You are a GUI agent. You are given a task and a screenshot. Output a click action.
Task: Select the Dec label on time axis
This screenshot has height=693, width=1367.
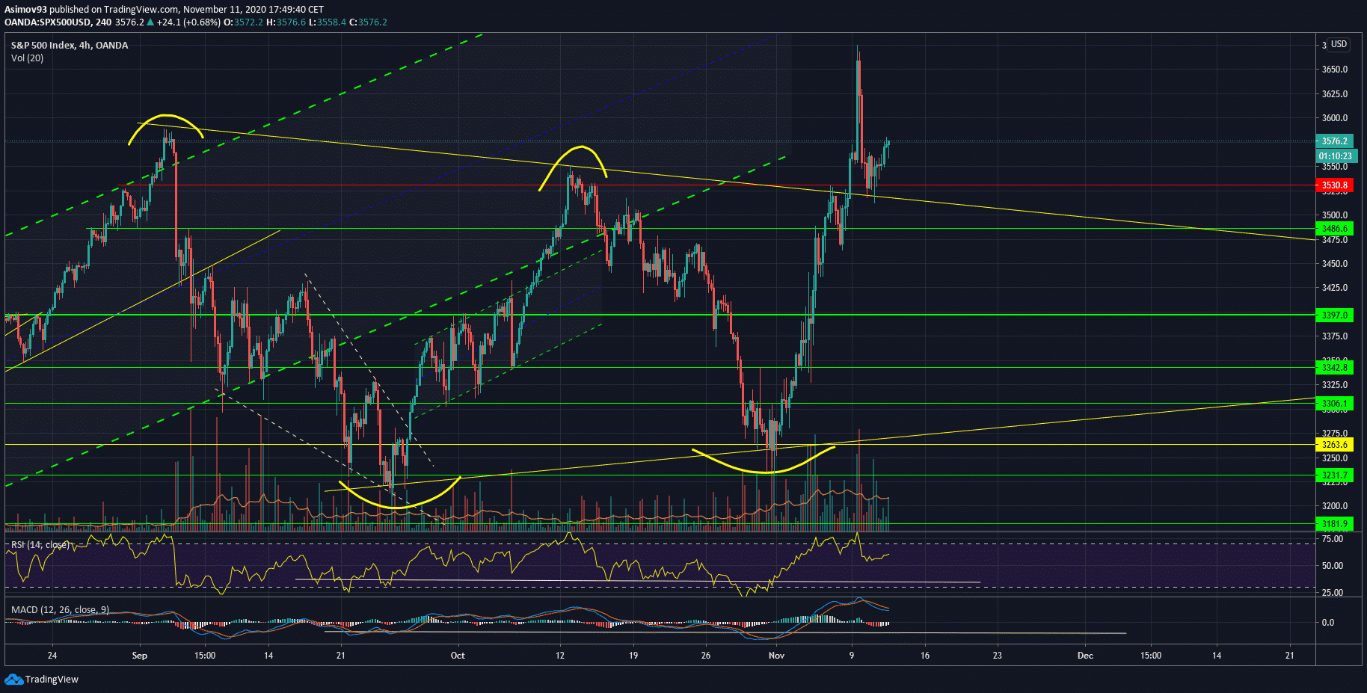pyautogui.click(x=1085, y=656)
